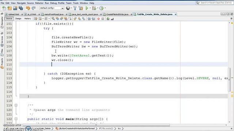Click the Build Project hammer icon

[x=75, y=8]
